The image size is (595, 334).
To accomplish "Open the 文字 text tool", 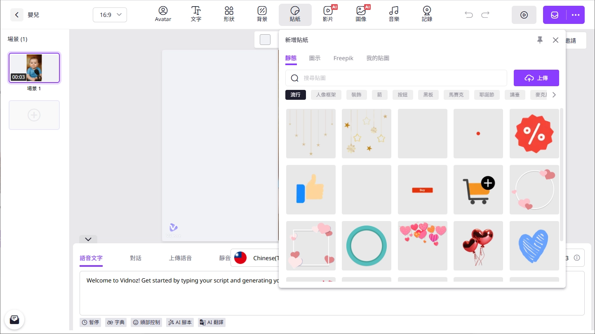I will (x=196, y=14).
